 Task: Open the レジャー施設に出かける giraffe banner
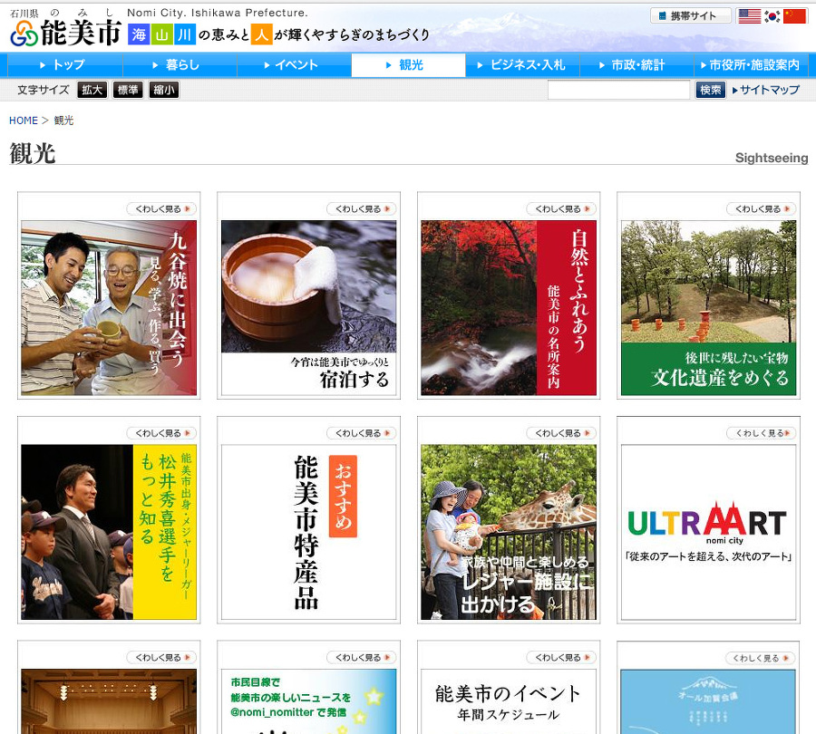tap(509, 532)
